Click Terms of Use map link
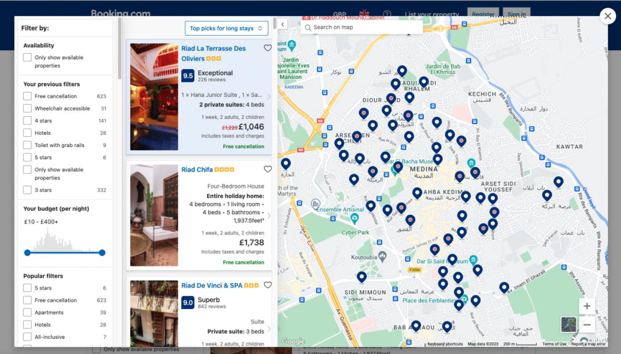 click(554, 344)
